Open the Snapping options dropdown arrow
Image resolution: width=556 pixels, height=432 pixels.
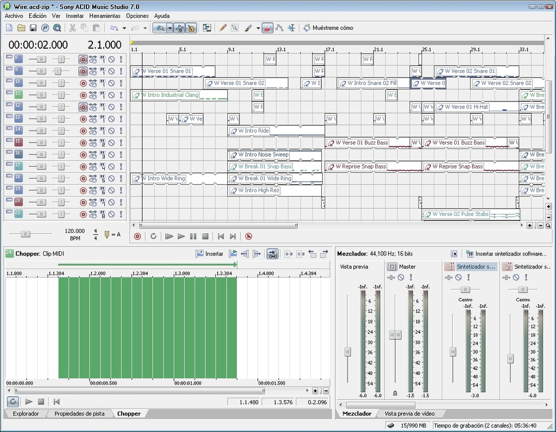(x=170, y=28)
